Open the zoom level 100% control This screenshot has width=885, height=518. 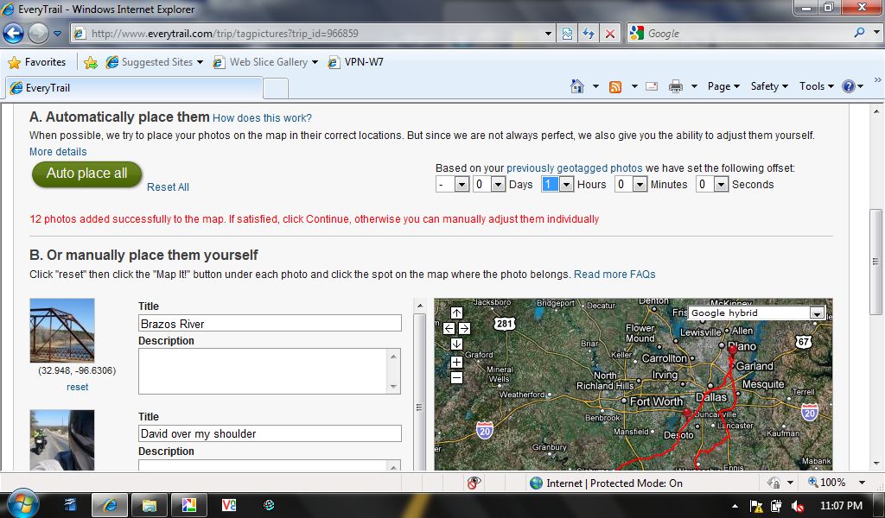click(837, 483)
